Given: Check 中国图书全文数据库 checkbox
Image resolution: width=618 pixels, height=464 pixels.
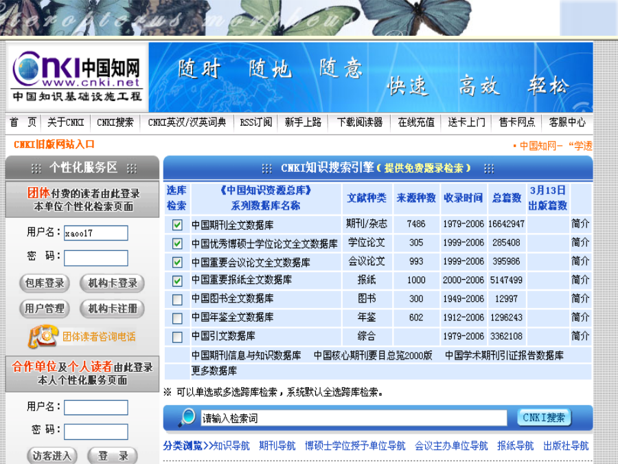Looking at the screenshot, I should coord(177,300).
